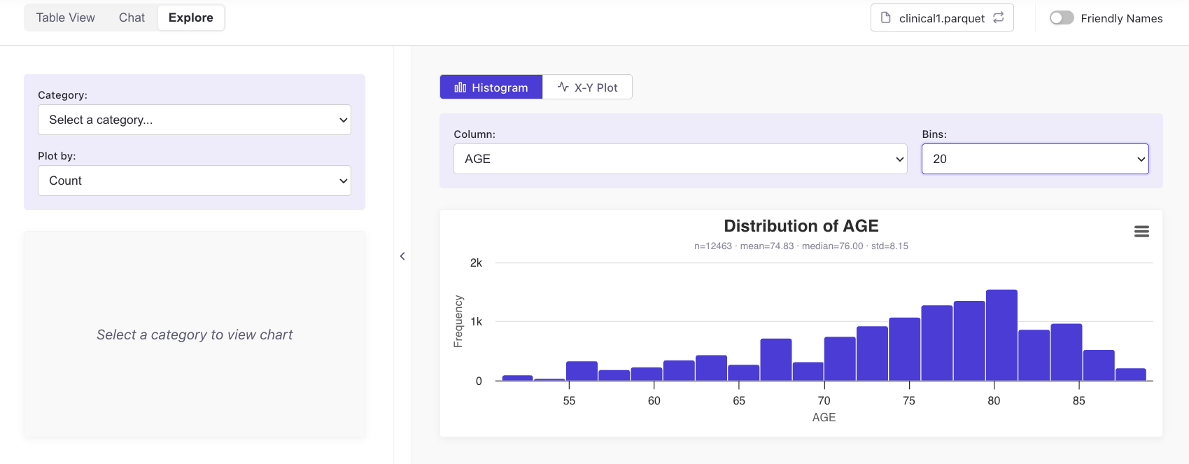Click the 'Select a category to view chart' text
The height and width of the screenshot is (464, 1189).
(195, 335)
